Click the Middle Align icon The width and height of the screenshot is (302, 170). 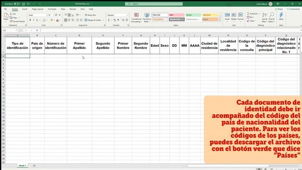[x=69, y=15]
